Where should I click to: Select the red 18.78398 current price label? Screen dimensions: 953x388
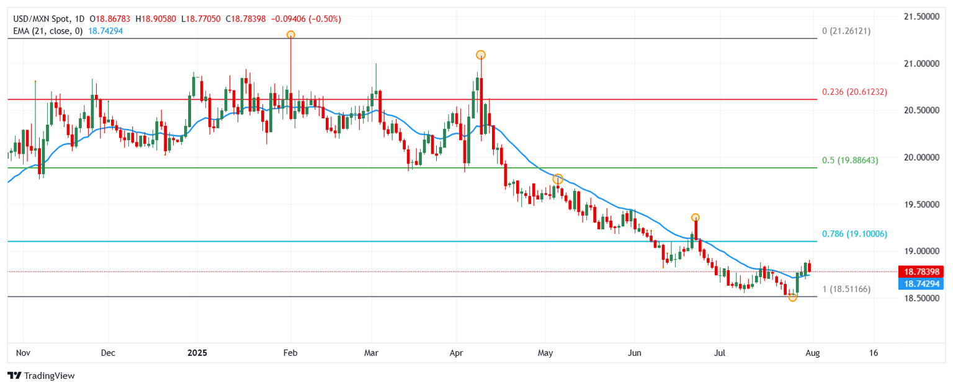923,271
